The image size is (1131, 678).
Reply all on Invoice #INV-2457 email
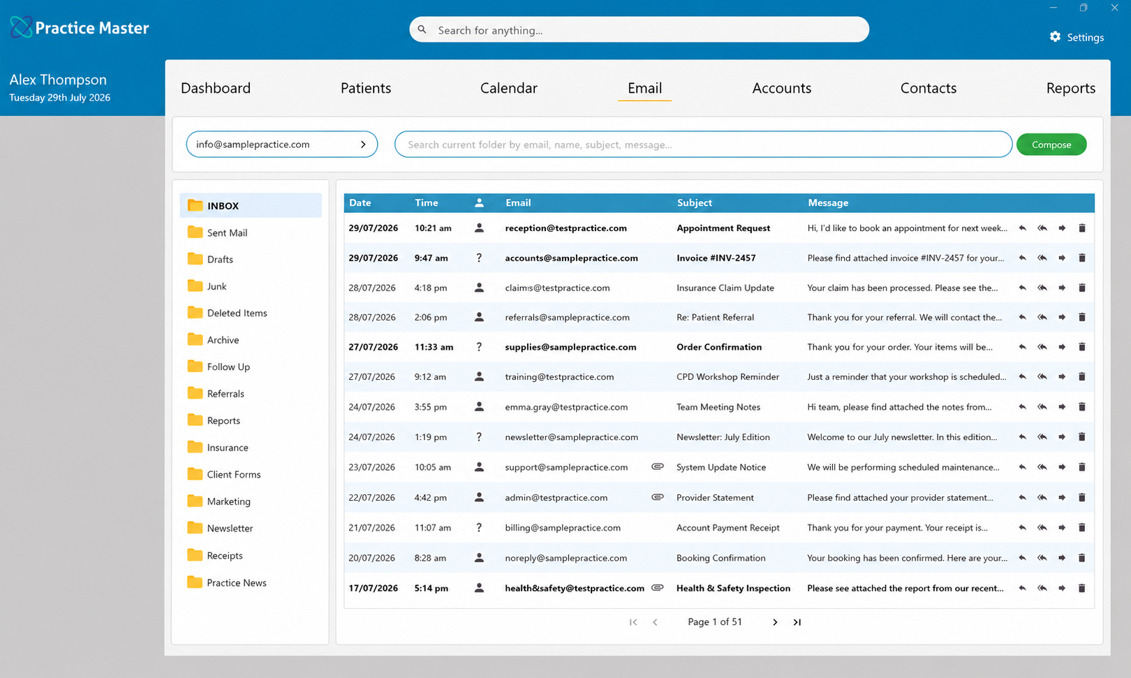coord(1042,258)
